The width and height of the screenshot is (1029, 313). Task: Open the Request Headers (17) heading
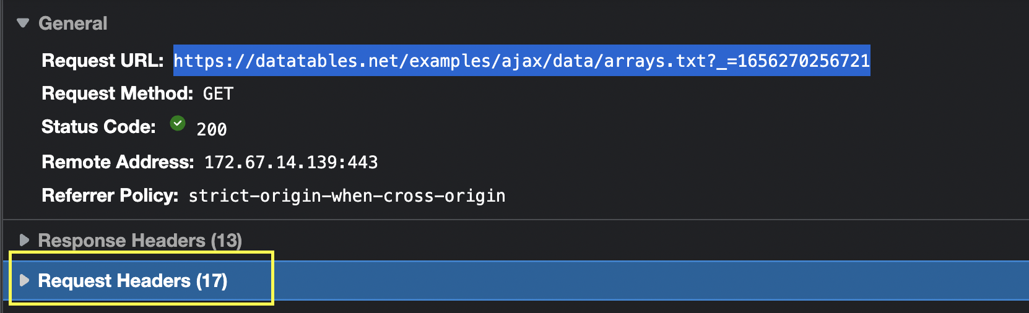(132, 281)
